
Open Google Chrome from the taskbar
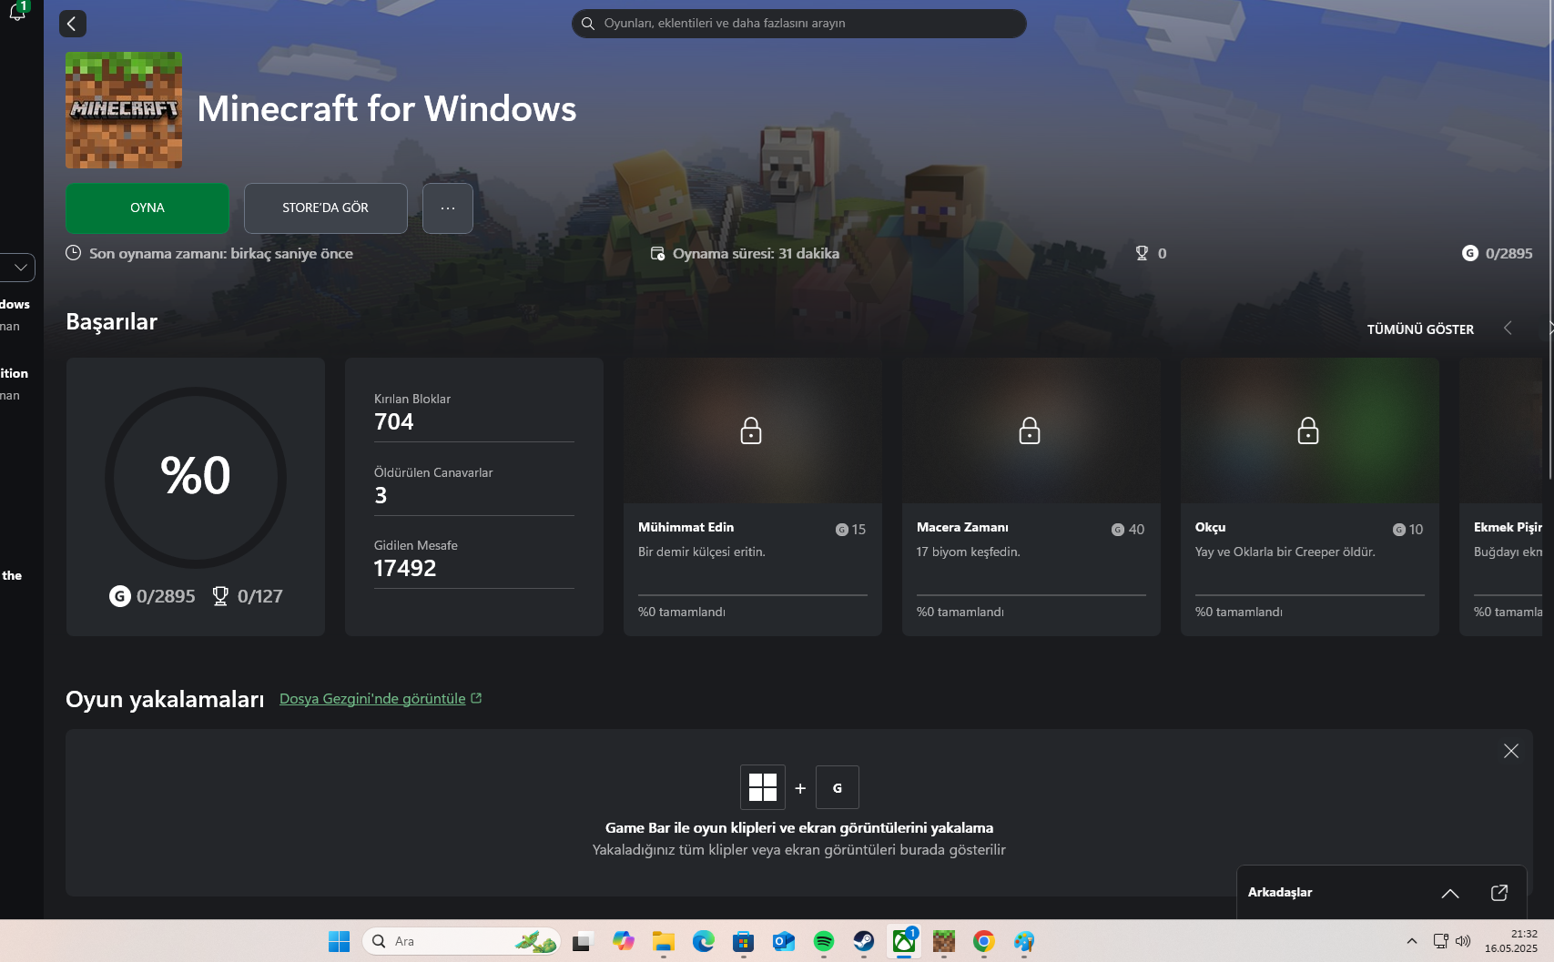pyautogui.click(x=984, y=941)
